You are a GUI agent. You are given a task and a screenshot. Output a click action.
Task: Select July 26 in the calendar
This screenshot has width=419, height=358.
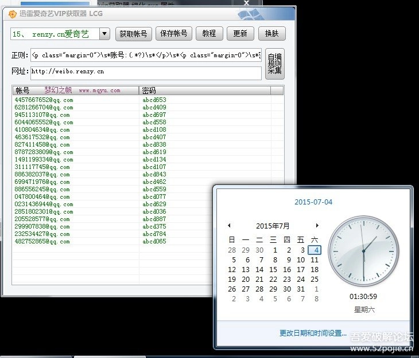coord(232,289)
